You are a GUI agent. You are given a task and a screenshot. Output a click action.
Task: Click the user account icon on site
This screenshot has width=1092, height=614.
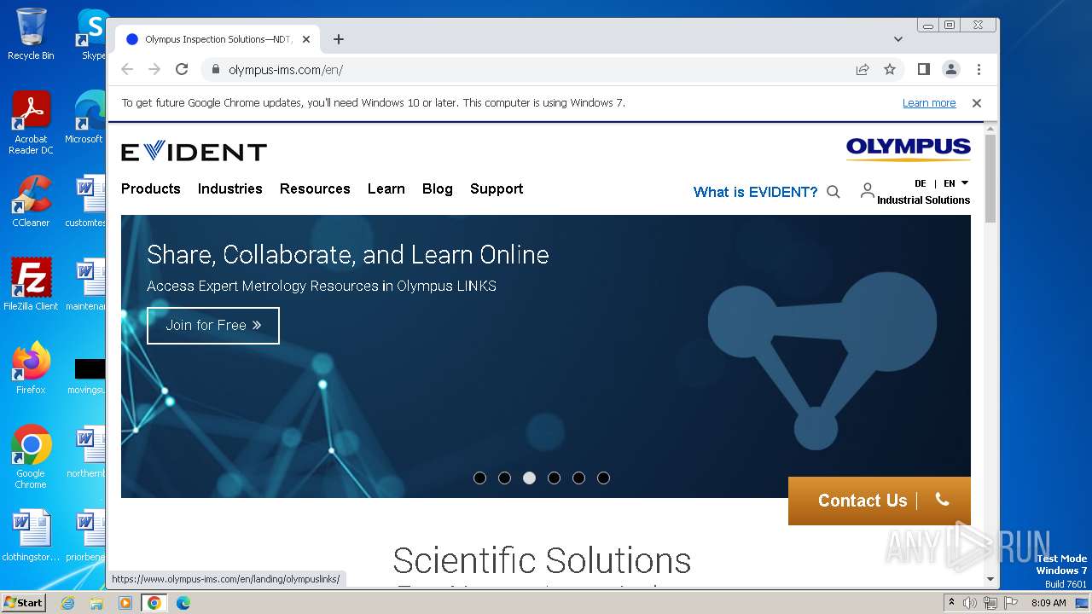pos(867,190)
